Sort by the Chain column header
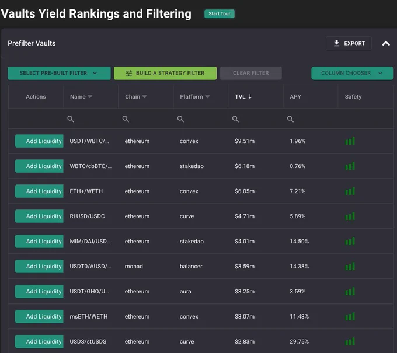This screenshot has width=397, height=353. [133, 97]
